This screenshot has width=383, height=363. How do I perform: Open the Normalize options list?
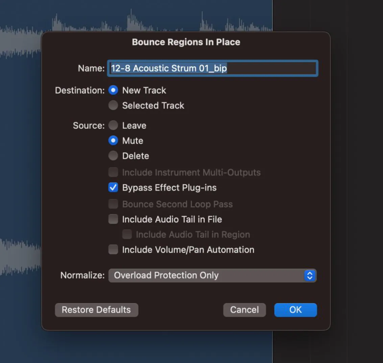tap(212, 275)
